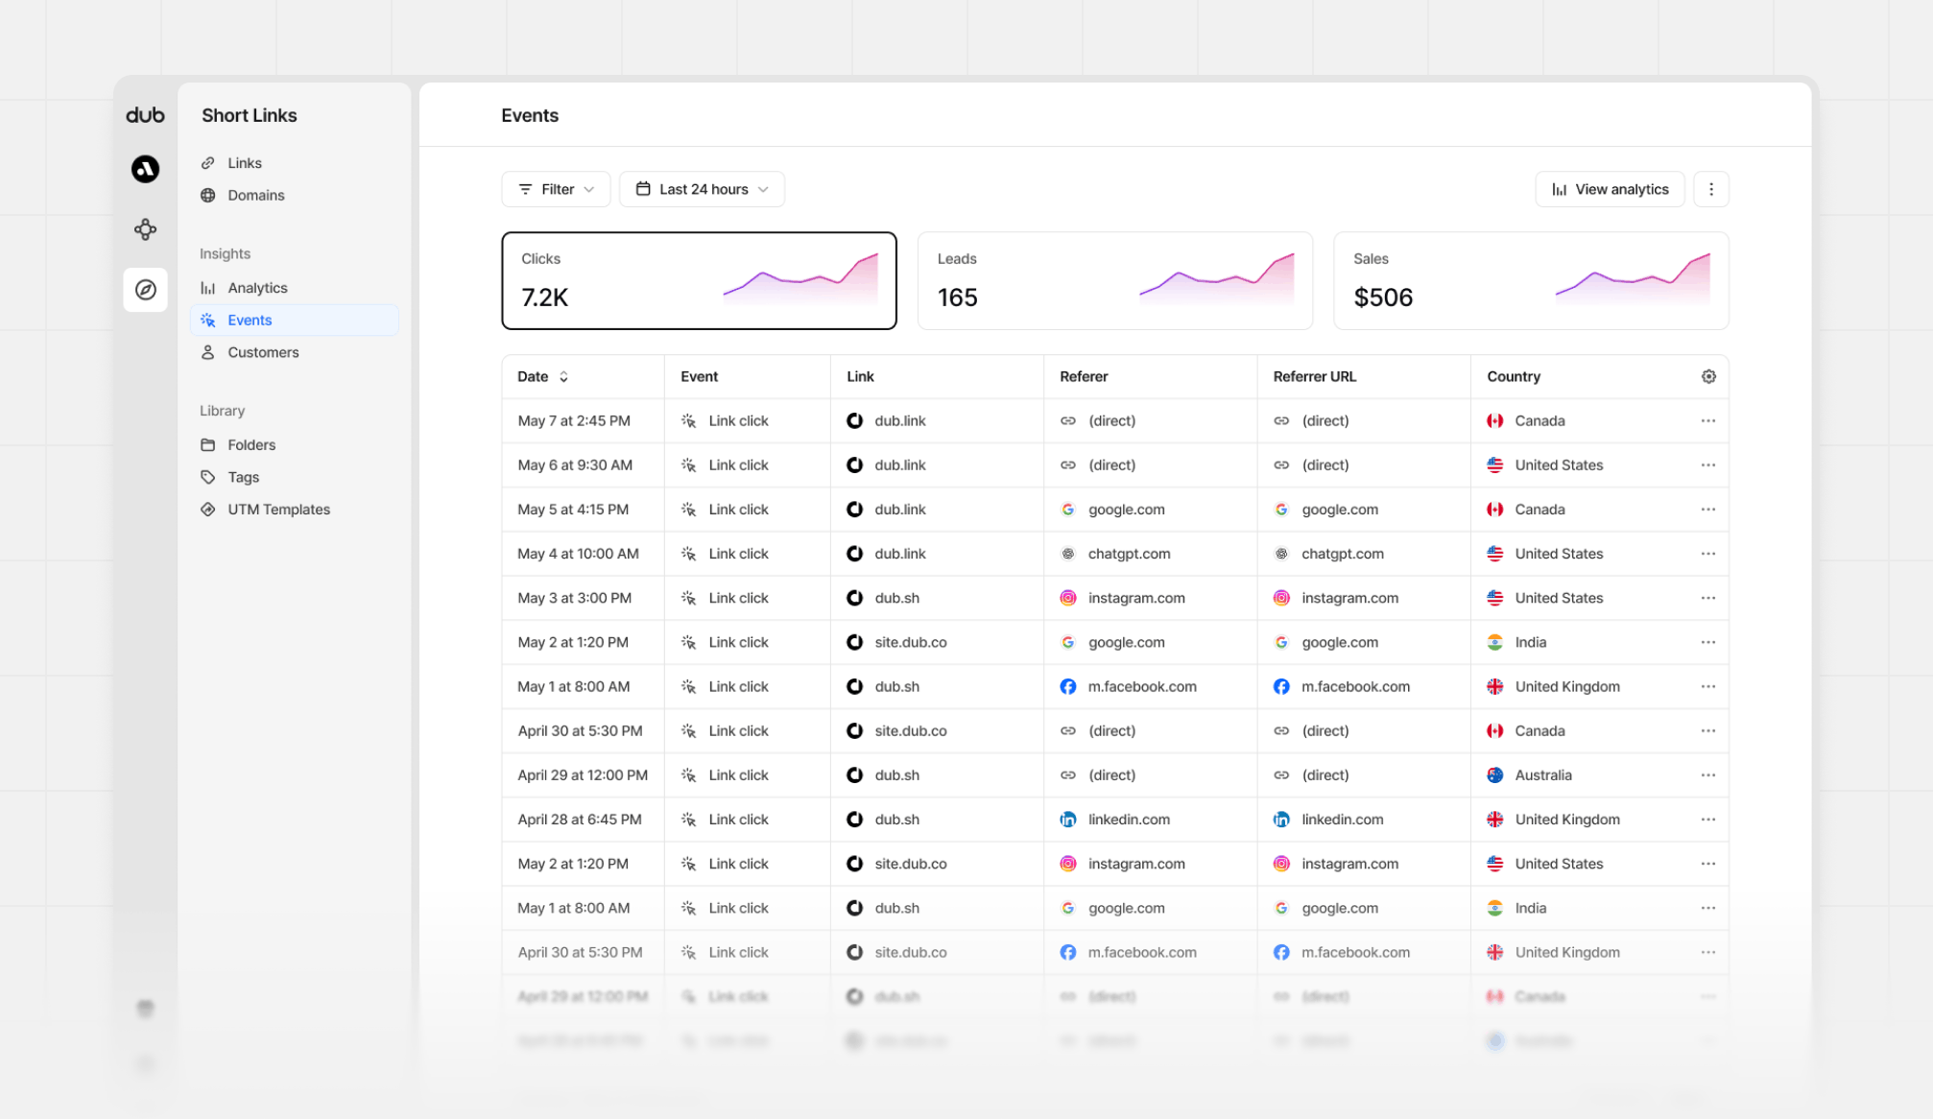Open row menu for May 4 at 10:00 AM
The image size is (1933, 1119).
1707,554
